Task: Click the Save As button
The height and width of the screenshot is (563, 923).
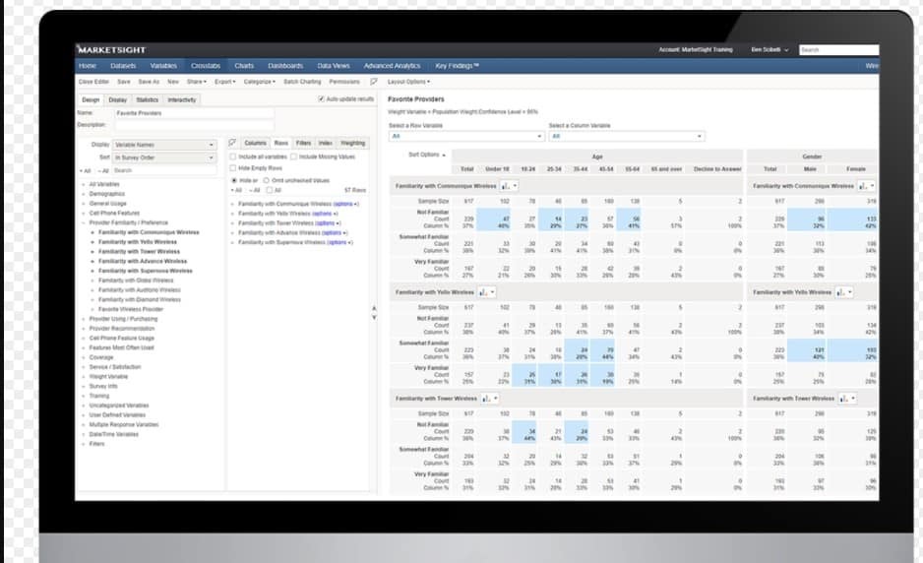Action: (149, 82)
